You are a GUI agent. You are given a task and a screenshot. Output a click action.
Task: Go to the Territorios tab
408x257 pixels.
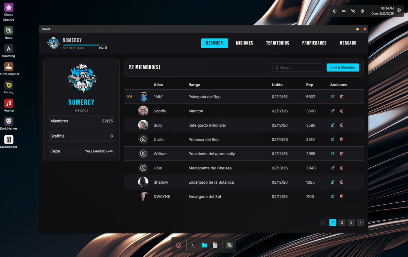pos(278,43)
